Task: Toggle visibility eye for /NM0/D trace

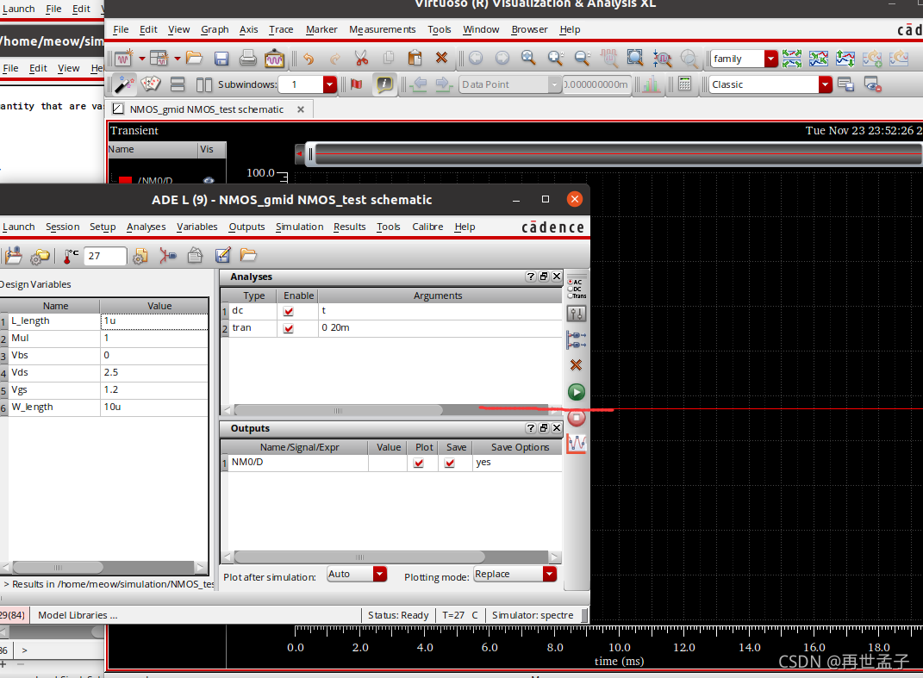Action: click(x=209, y=180)
